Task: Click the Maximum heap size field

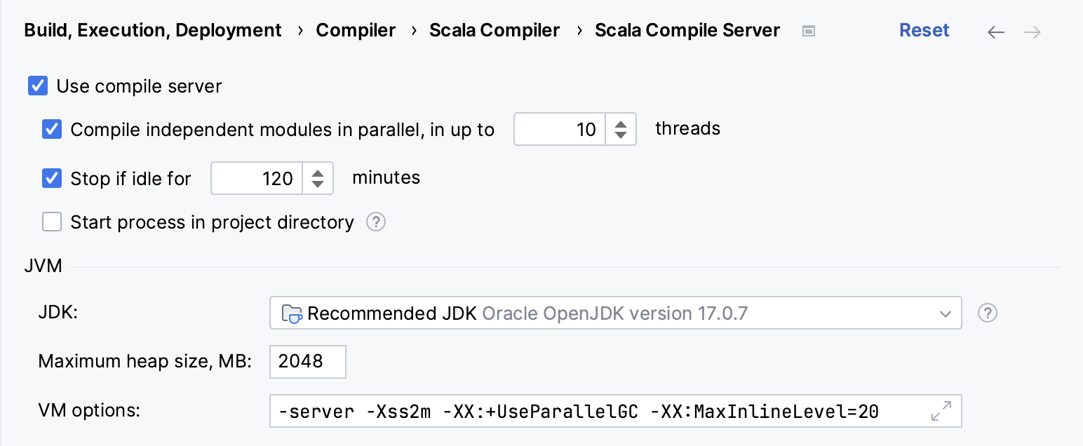Action: coord(307,361)
